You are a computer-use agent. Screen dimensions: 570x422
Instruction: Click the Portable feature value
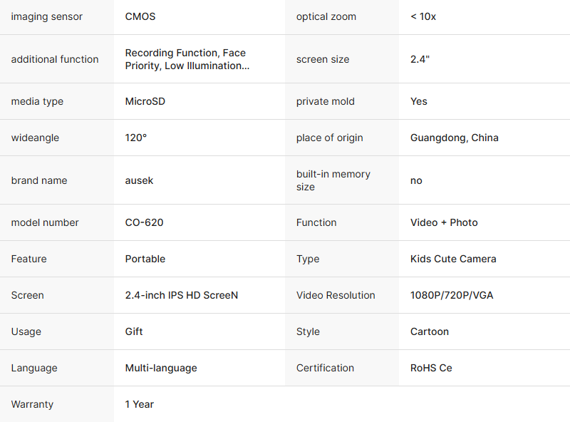coord(145,259)
